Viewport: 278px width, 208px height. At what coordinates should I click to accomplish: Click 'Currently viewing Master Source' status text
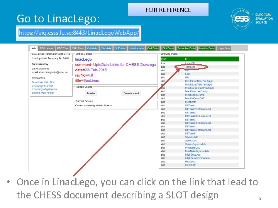pos(93,106)
